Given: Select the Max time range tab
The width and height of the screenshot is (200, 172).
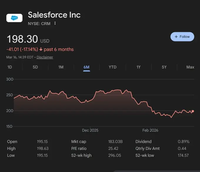Looking at the screenshot, I should [x=190, y=67].
